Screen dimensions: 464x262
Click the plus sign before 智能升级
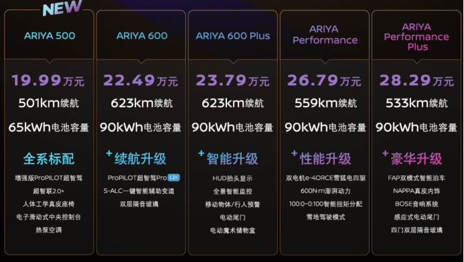[202, 153]
